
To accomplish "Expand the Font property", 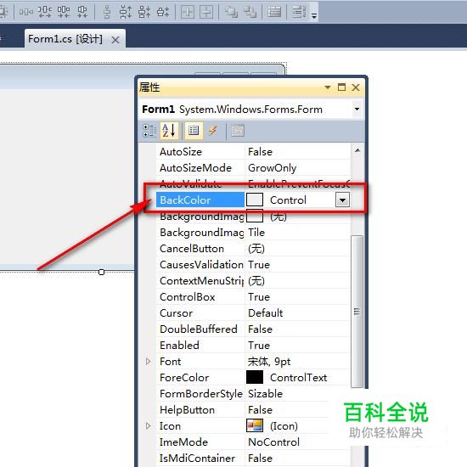I will (148, 362).
